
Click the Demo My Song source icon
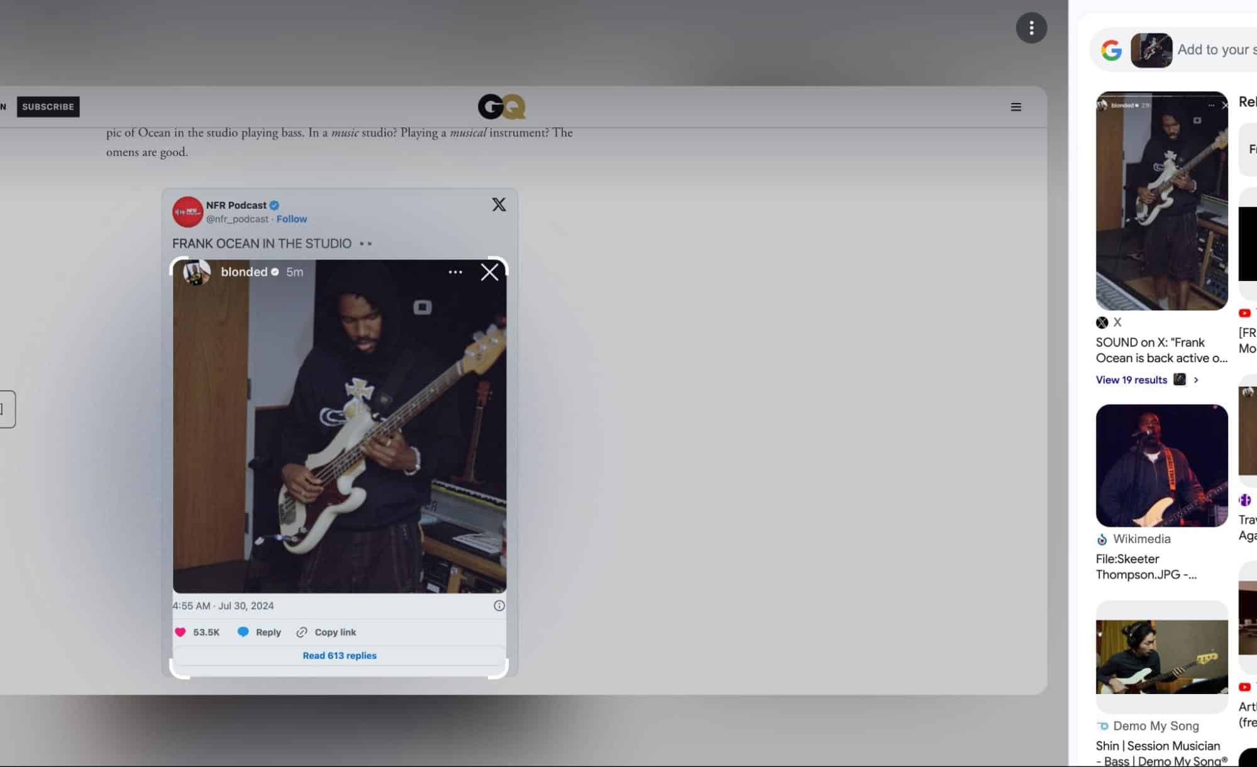1102,726
